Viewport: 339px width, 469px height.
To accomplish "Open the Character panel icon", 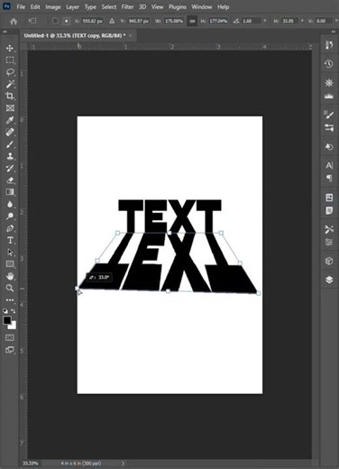I will click(x=329, y=165).
